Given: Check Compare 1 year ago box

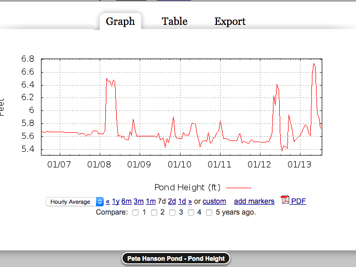Looking at the screenshot, I should [x=135, y=213].
